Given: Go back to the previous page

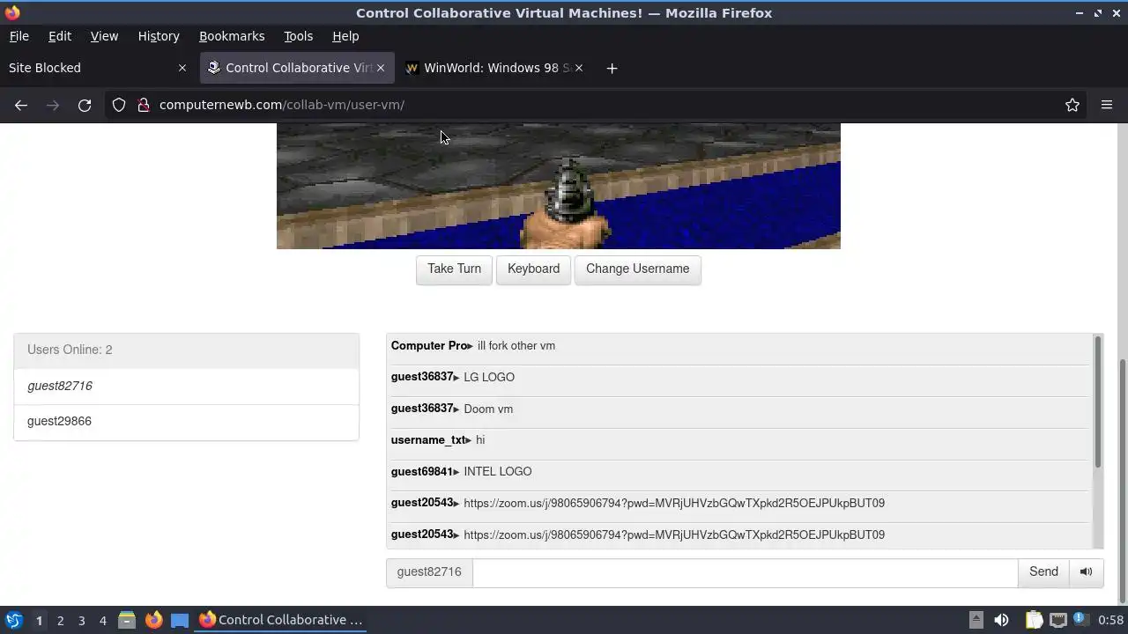Looking at the screenshot, I should [21, 105].
